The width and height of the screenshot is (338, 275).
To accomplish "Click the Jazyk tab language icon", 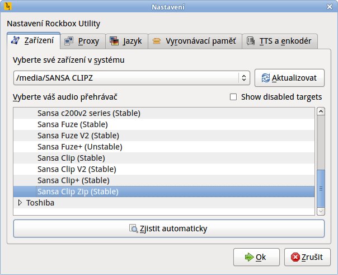I will pos(114,41).
